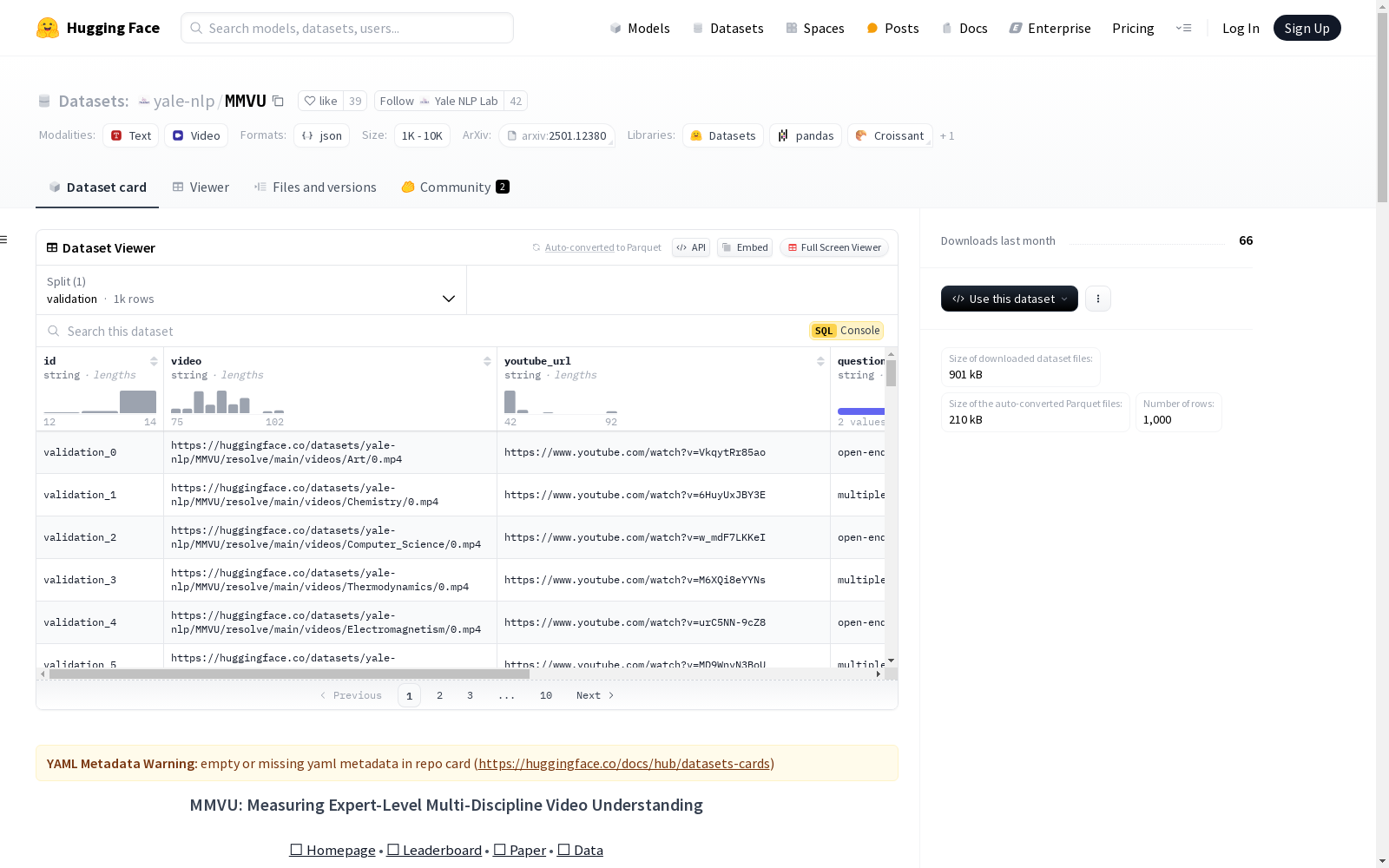Open the Files and versions tab
This screenshot has height=868, width=1389.
315,187
